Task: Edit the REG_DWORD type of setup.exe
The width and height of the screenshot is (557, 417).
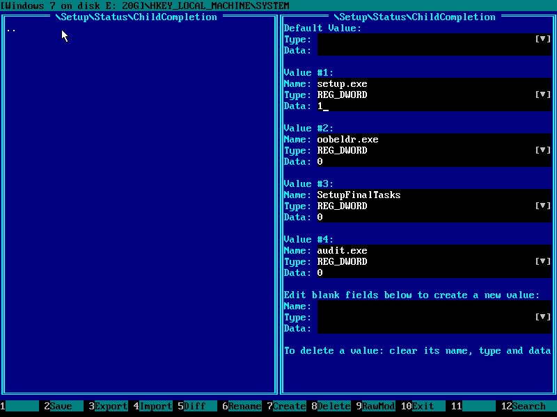Action: point(425,95)
